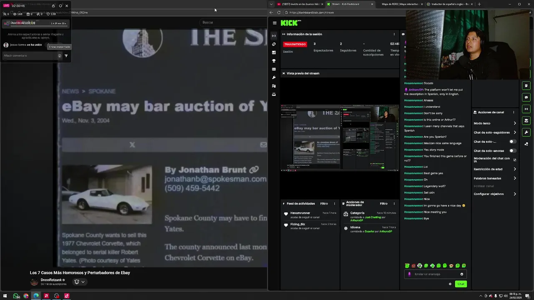The image size is (534, 300).
Task: Click the YouTube Buscar search box
Action: 234,22
